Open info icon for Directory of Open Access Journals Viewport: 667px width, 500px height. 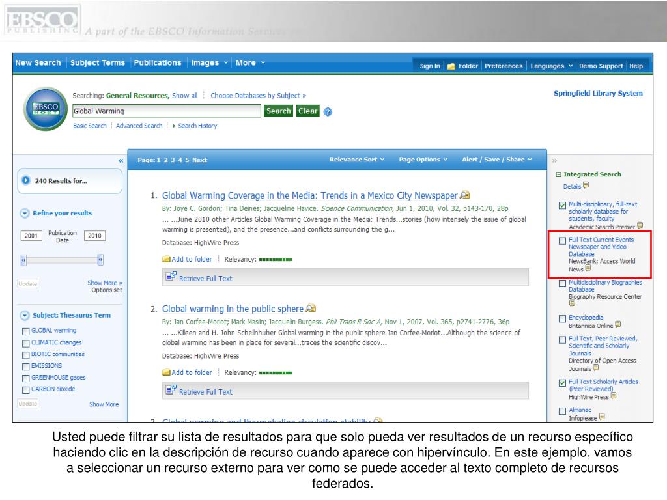(x=595, y=367)
